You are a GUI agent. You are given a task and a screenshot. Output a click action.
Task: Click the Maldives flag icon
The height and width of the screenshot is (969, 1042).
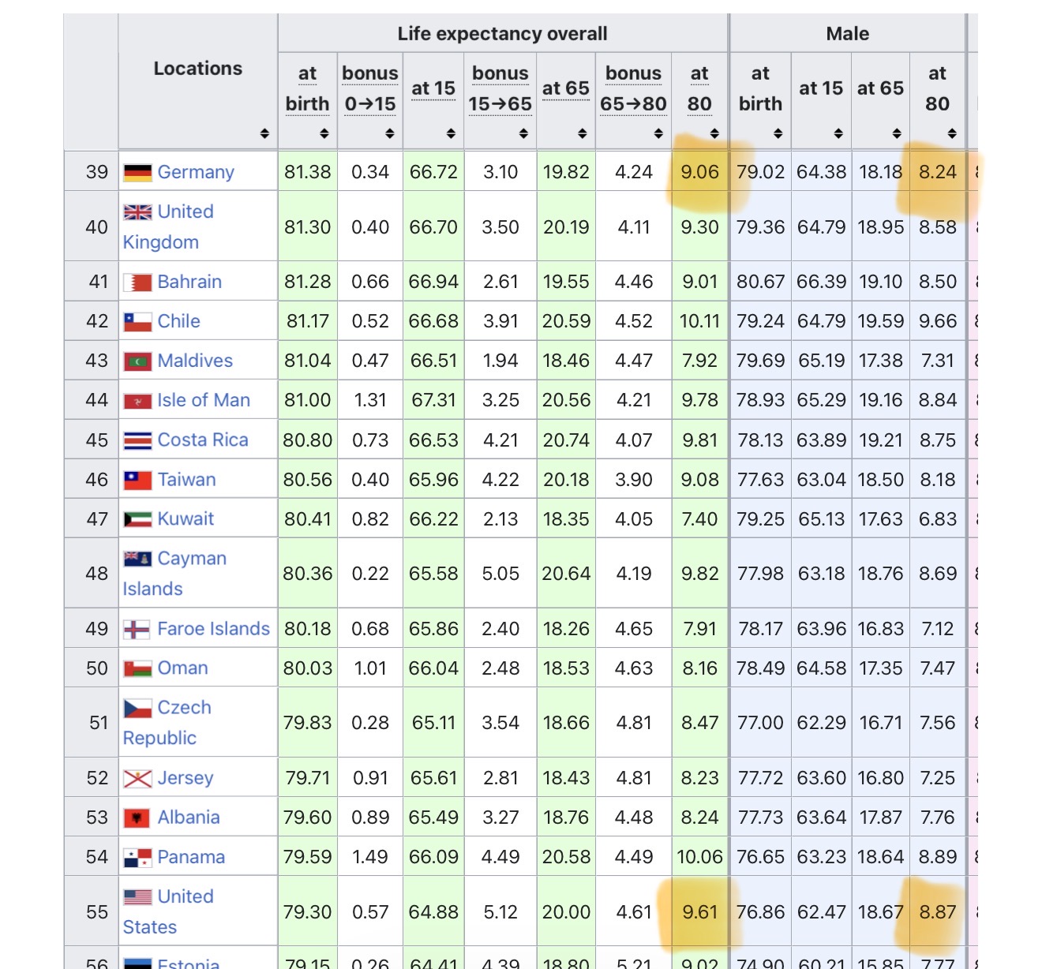pos(137,361)
